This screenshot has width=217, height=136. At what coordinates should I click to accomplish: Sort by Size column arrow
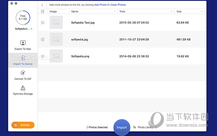(201, 11)
